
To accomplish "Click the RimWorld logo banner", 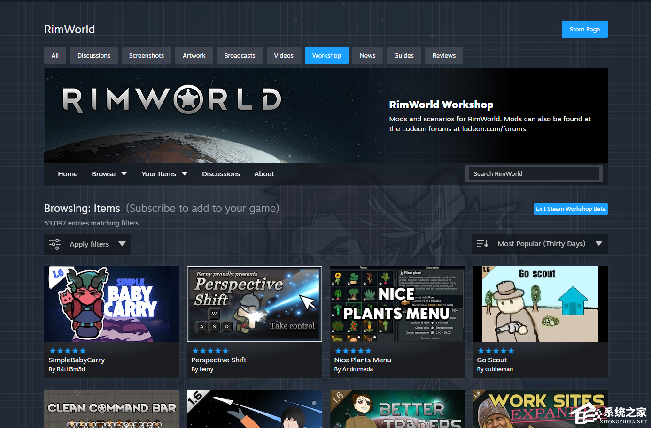I will tap(172, 99).
